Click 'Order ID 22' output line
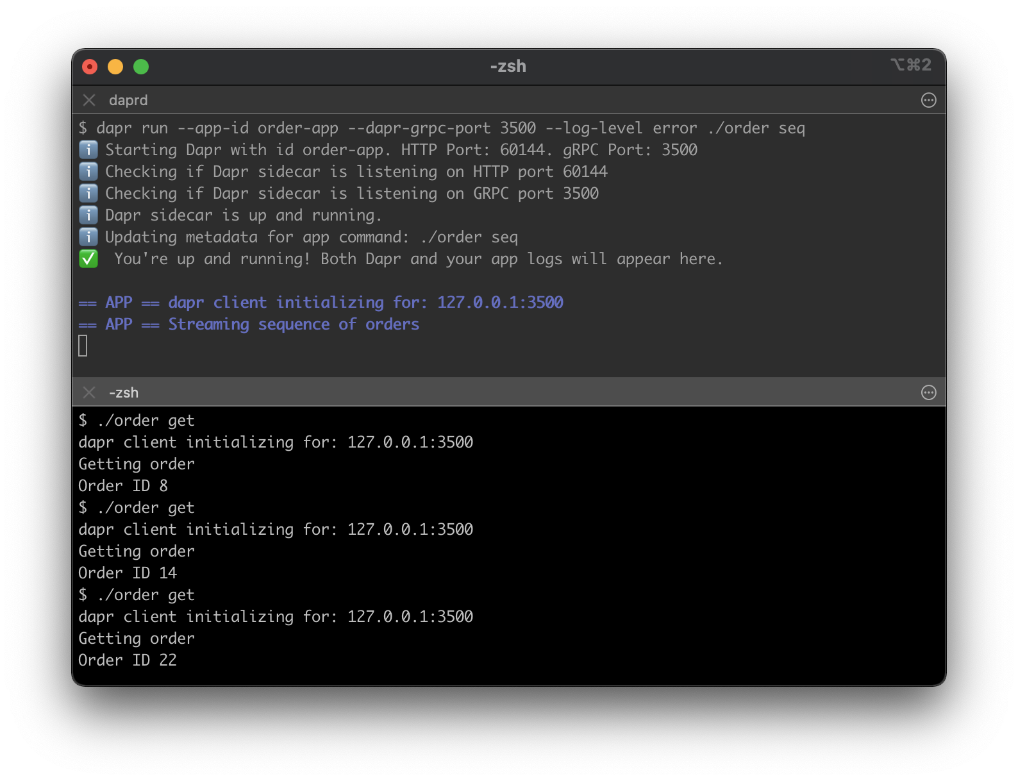 click(x=128, y=660)
